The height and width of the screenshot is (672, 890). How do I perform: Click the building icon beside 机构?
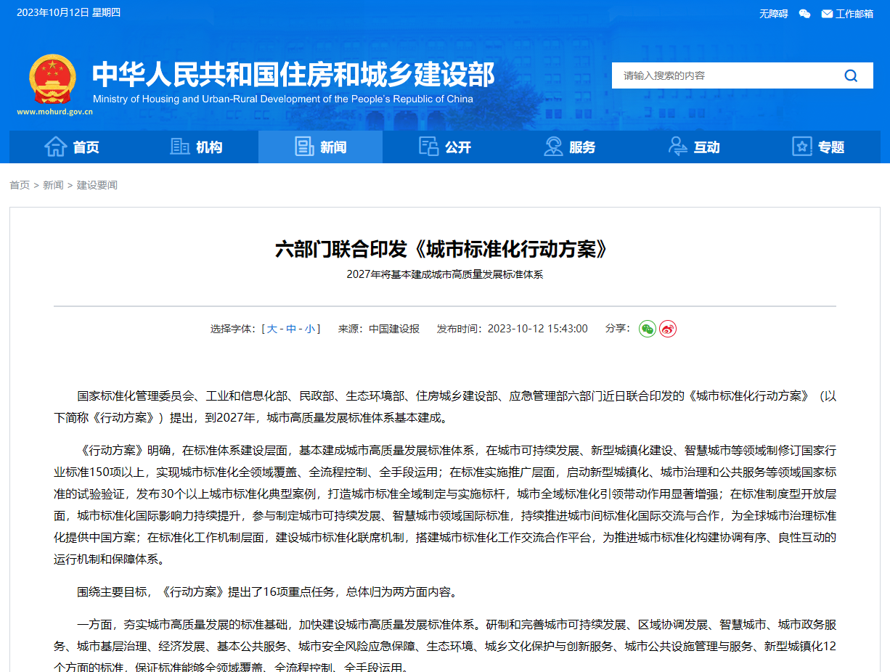(179, 147)
